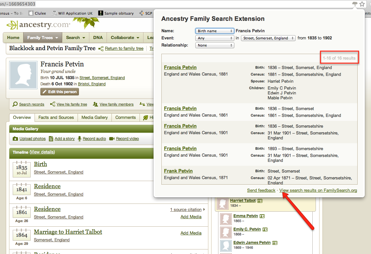Switch to the Comments tab

click(x=126, y=118)
